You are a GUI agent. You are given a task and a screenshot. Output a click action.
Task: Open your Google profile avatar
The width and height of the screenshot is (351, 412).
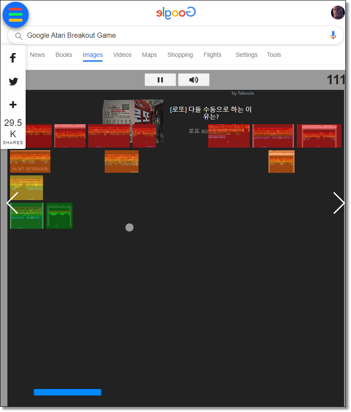[x=338, y=12]
